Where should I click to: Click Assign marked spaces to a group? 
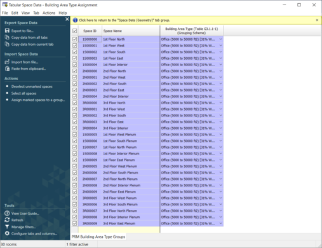[x=38, y=100]
